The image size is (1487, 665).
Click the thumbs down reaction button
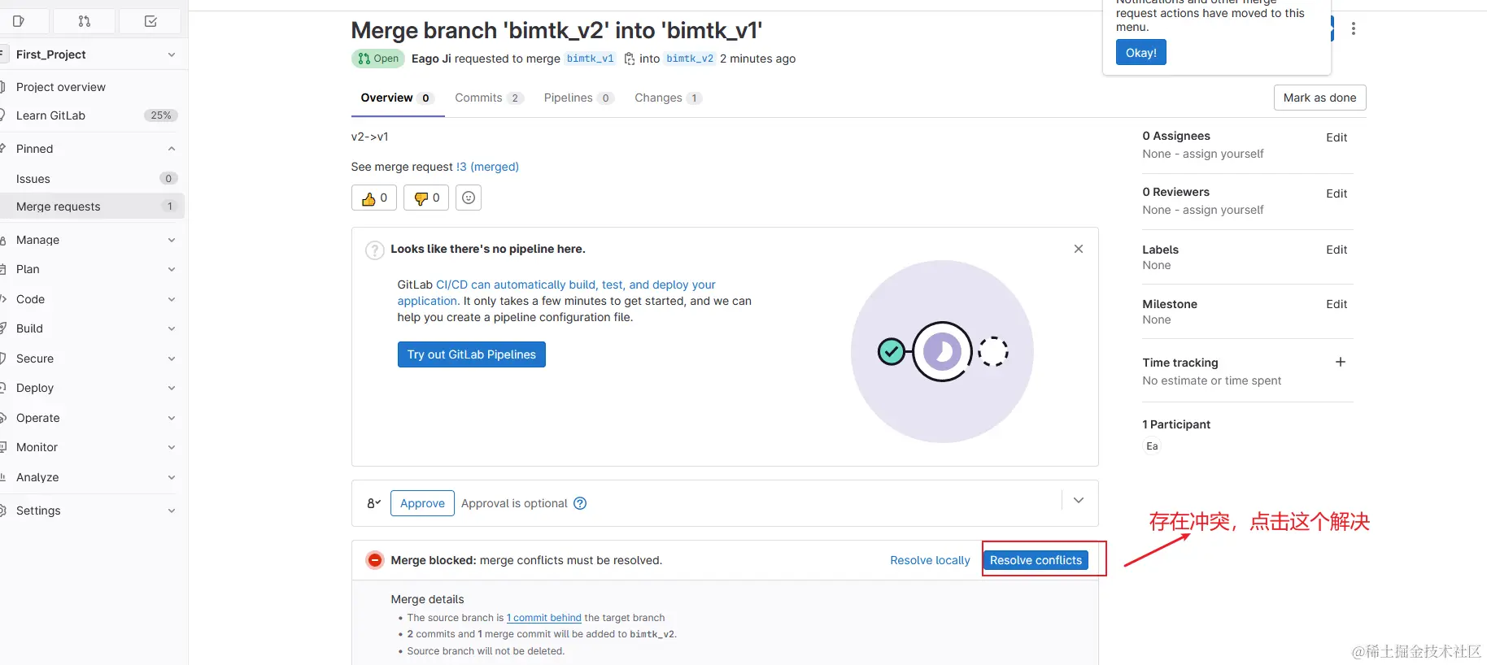pos(426,198)
